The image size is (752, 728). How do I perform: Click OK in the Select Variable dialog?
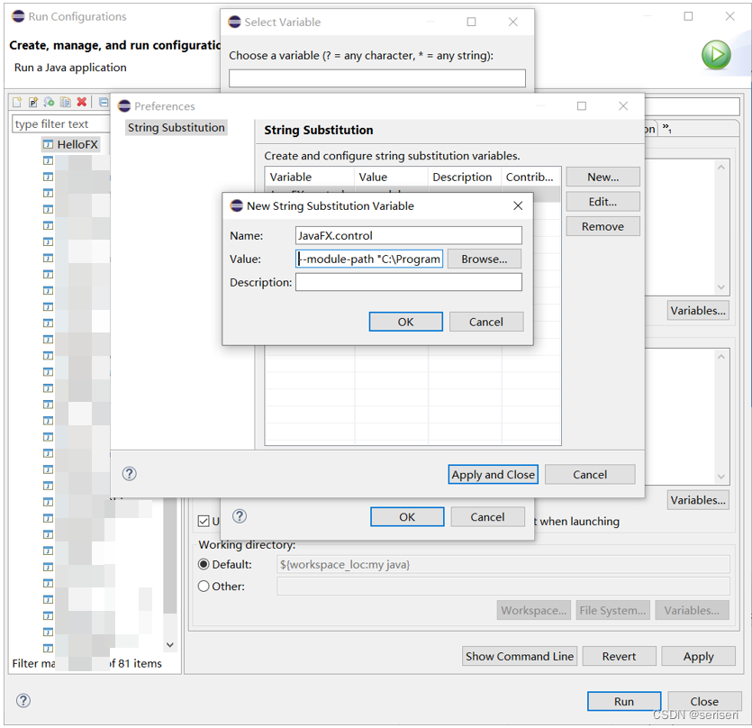click(x=407, y=517)
